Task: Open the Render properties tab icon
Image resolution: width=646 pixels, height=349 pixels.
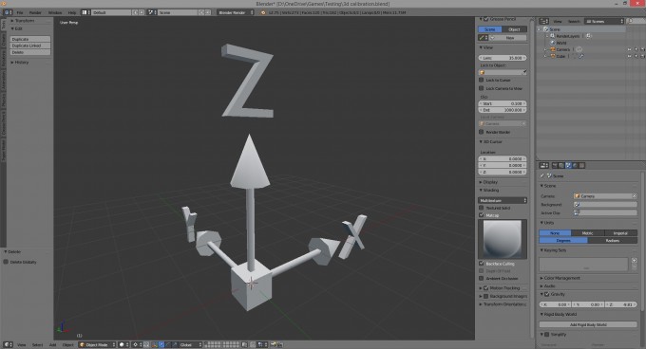Action: tap(555, 165)
